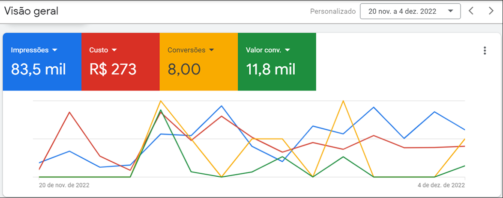
Task: Go to previous date range arrow
Action: pos(471,11)
